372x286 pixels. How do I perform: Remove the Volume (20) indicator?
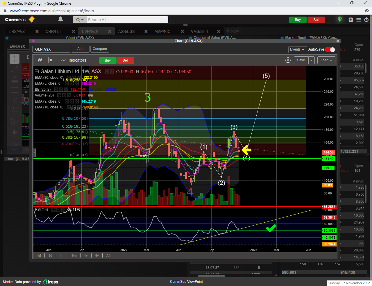tap(69, 95)
